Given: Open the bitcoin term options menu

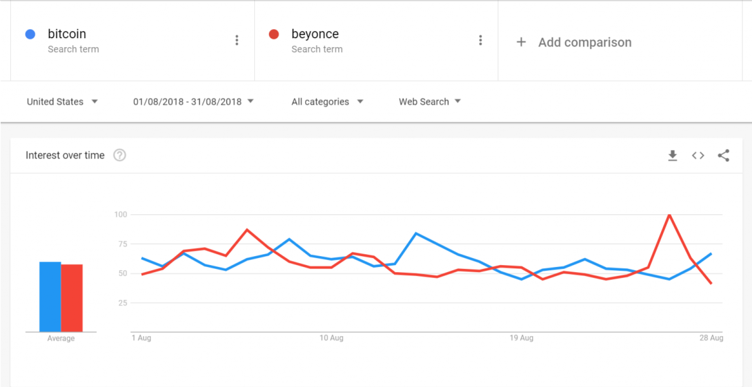Looking at the screenshot, I should tap(236, 41).
